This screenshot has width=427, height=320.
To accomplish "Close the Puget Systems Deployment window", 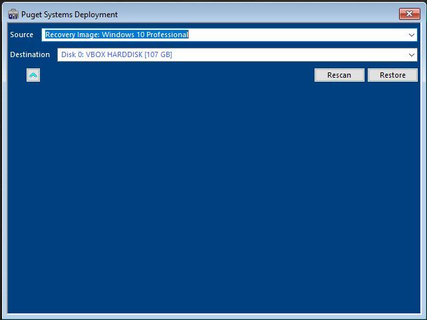I will [x=408, y=14].
